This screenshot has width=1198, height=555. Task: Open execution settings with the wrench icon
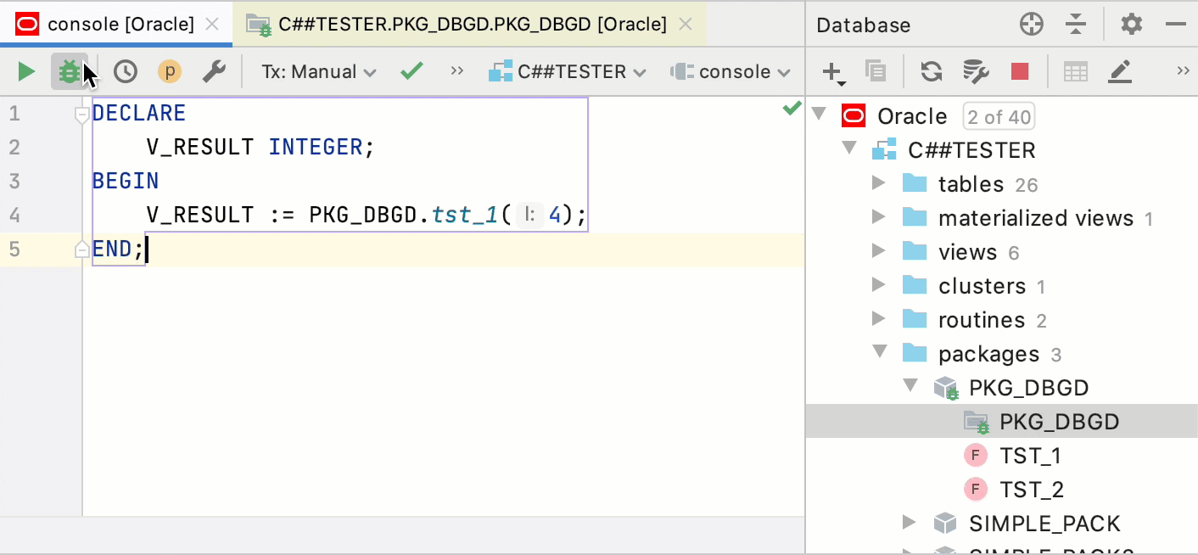214,71
